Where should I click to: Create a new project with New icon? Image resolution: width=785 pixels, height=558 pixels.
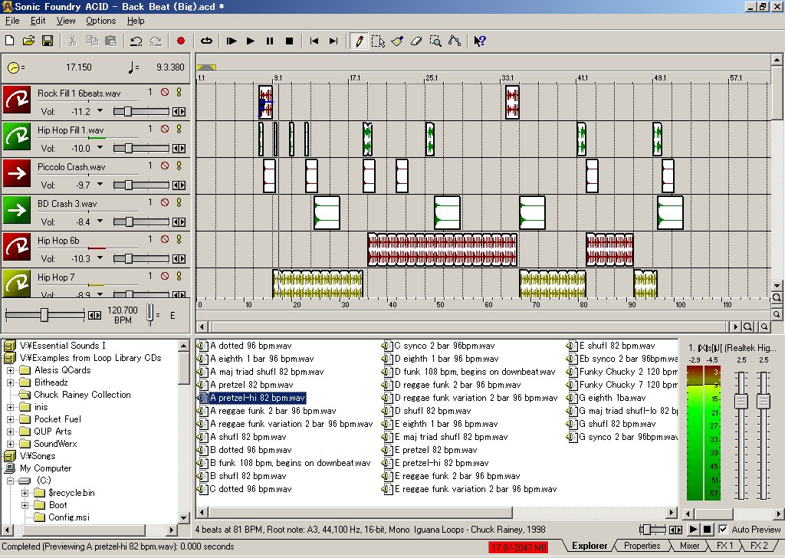click(x=9, y=41)
